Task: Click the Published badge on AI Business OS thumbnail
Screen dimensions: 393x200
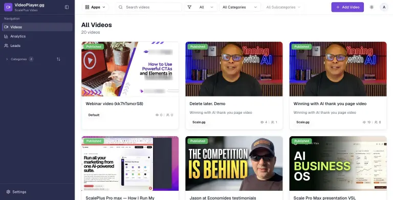Action: 301,141
